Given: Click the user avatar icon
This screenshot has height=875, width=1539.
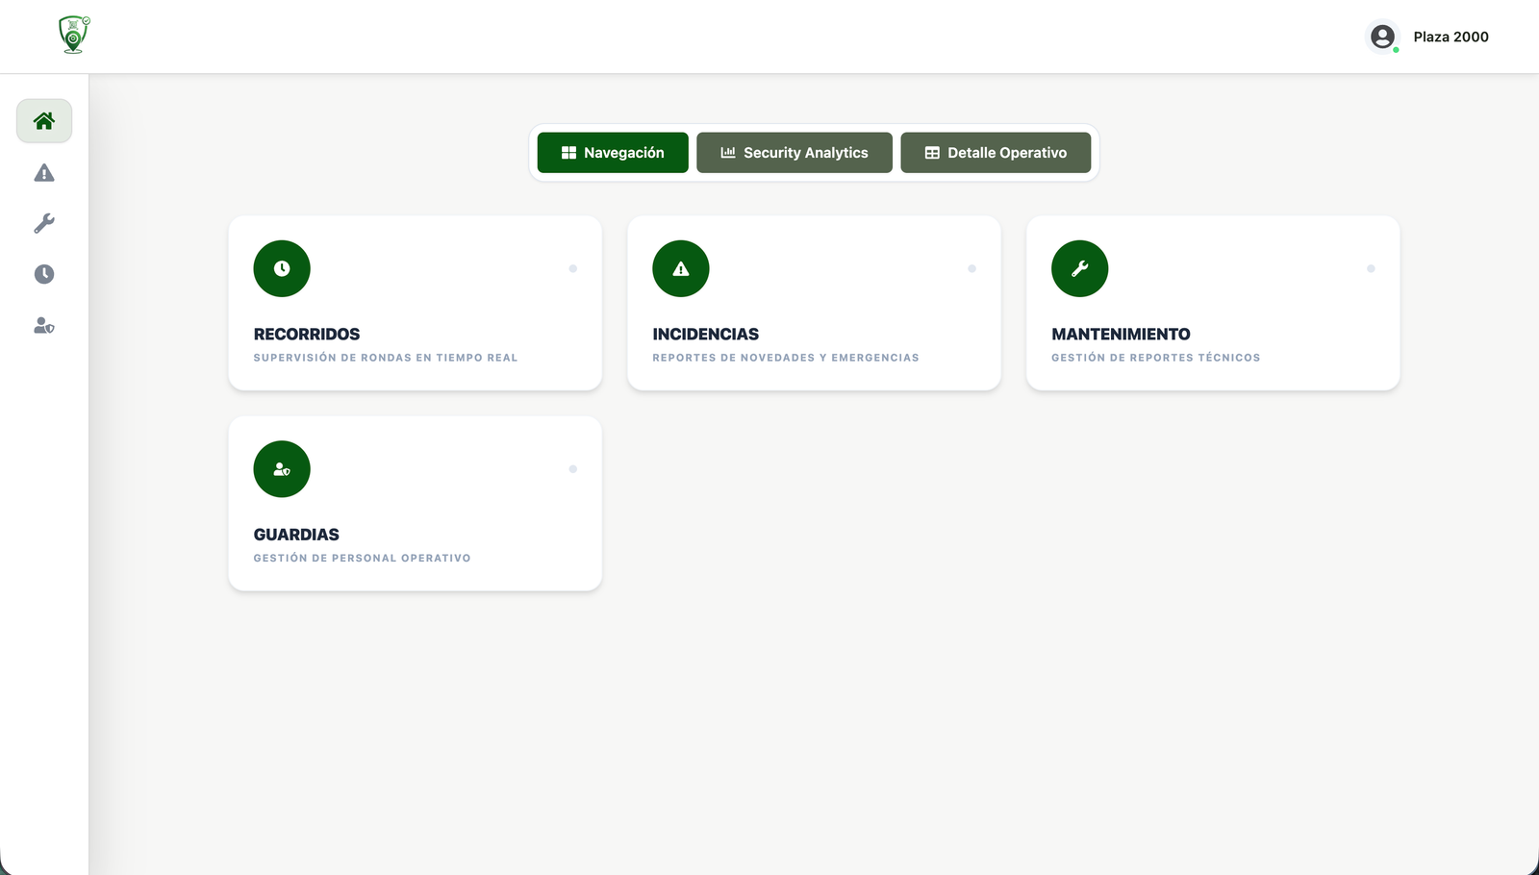Looking at the screenshot, I should coord(1382,37).
